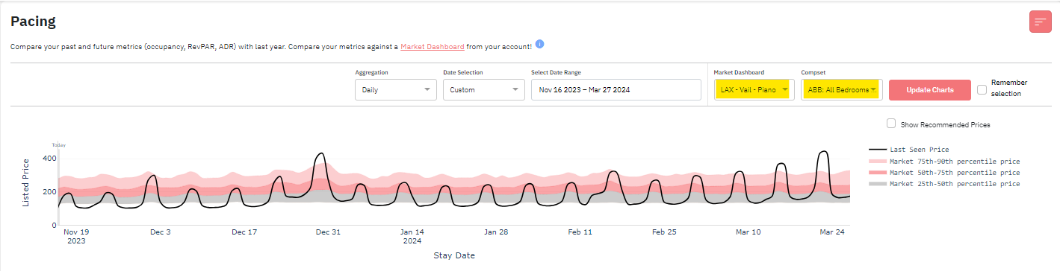Follow the Market Dashboard link

tap(433, 46)
